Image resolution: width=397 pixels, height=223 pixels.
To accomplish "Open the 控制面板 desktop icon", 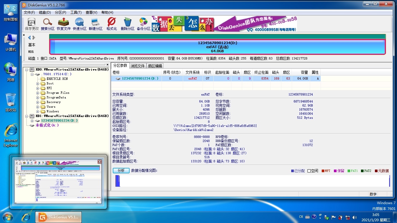I will pyautogui.click(x=11, y=13).
